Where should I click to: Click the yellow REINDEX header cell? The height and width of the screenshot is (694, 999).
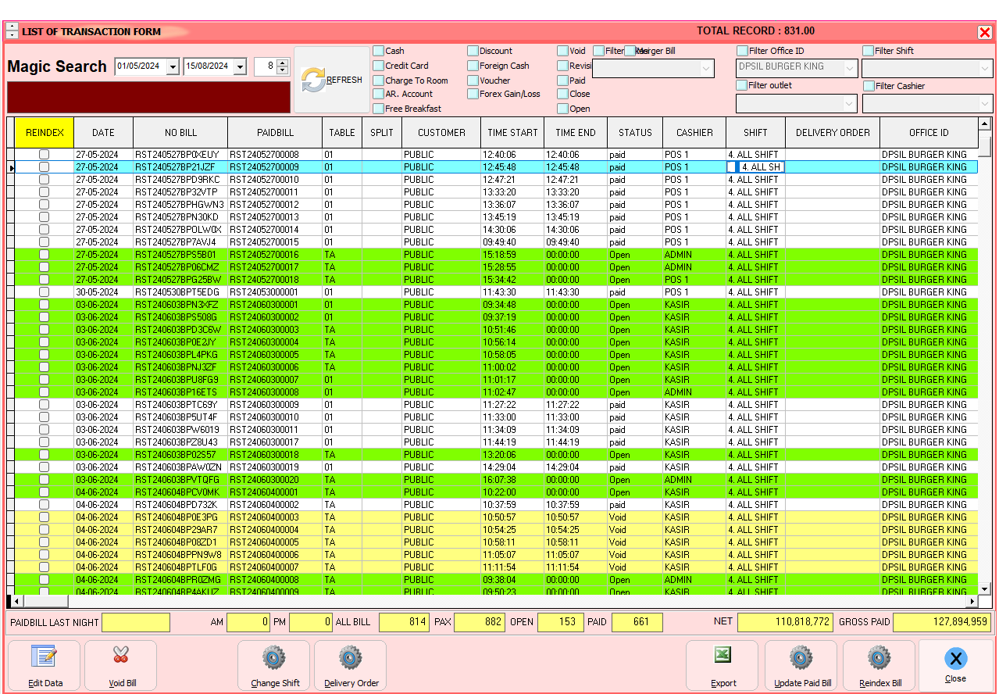coord(45,133)
